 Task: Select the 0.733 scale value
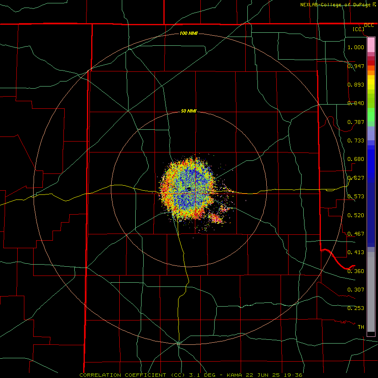(356, 141)
